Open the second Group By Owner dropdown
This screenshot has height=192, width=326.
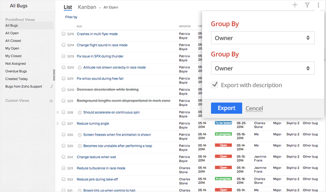pos(262,69)
